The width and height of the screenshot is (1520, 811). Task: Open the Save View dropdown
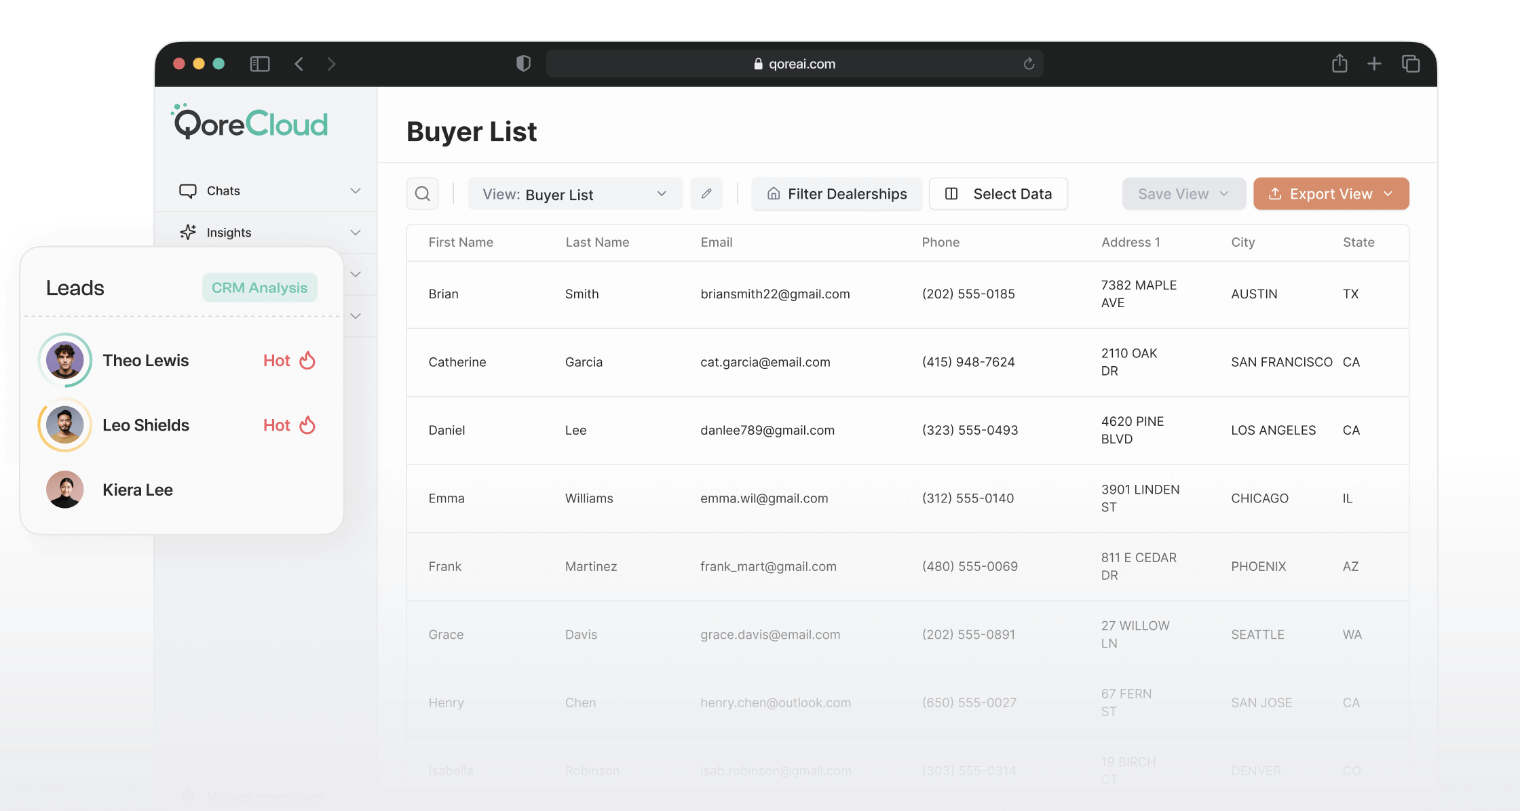coord(1183,194)
